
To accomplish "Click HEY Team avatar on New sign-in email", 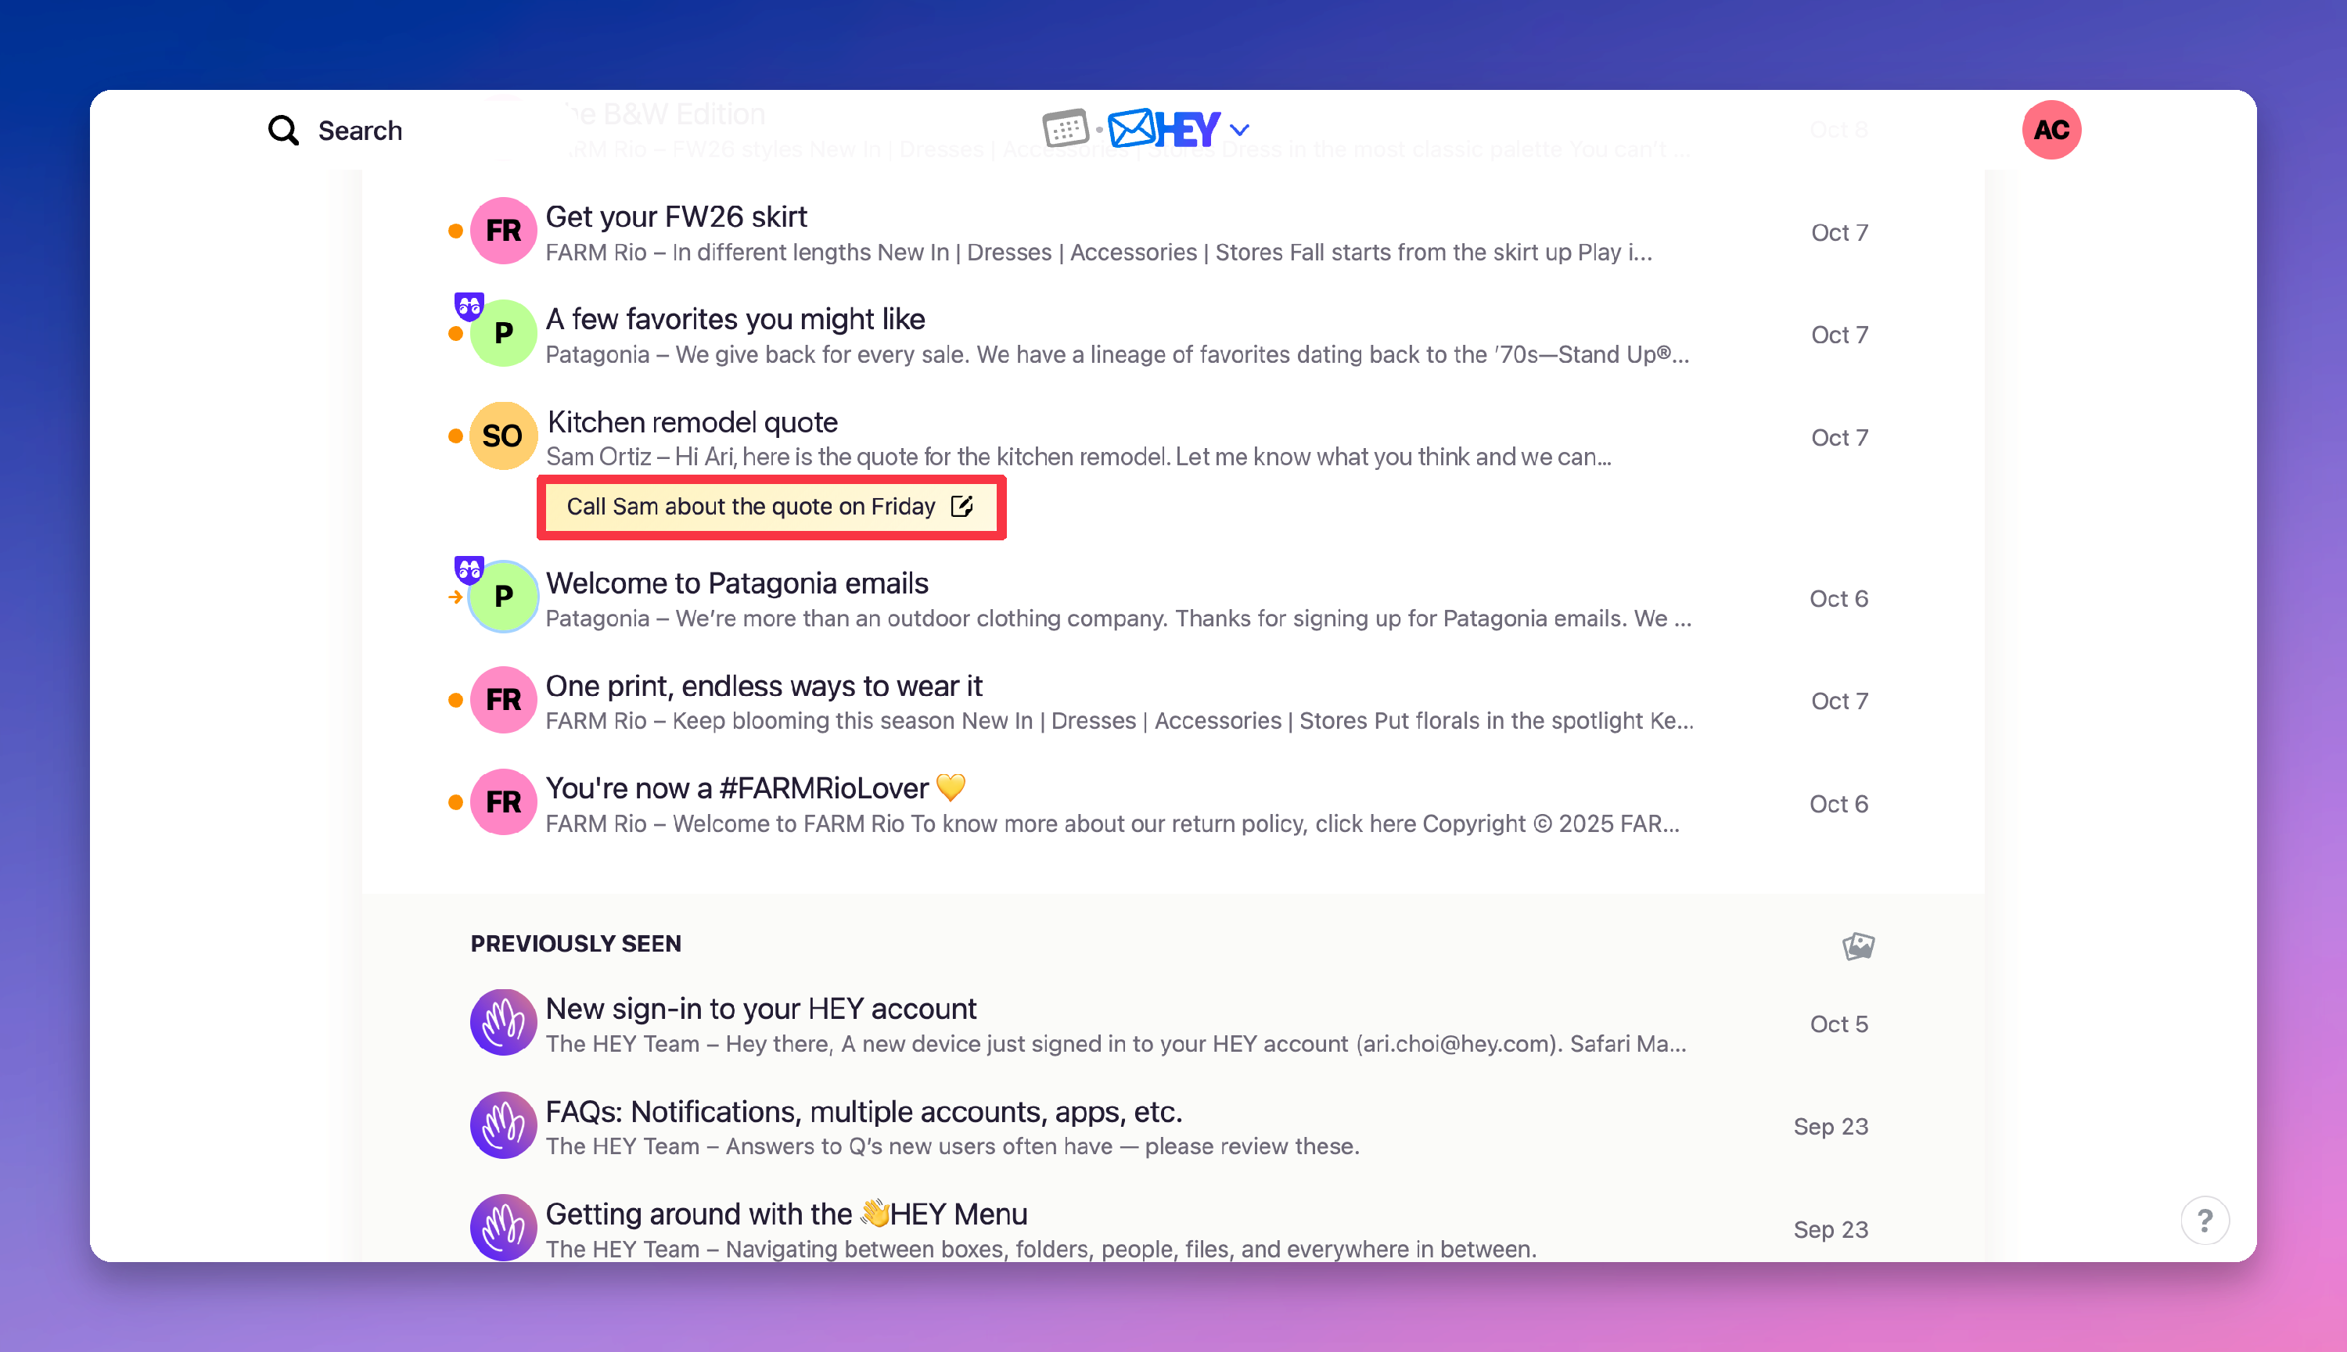I will 503,1021.
